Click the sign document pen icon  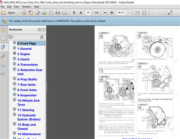(x=38, y=13)
